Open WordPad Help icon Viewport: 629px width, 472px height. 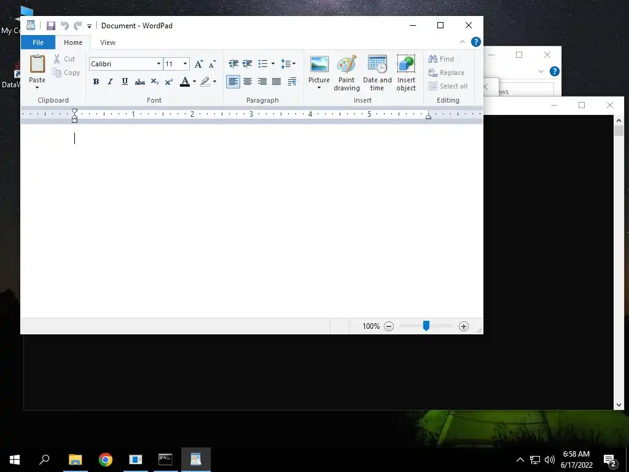click(x=476, y=42)
